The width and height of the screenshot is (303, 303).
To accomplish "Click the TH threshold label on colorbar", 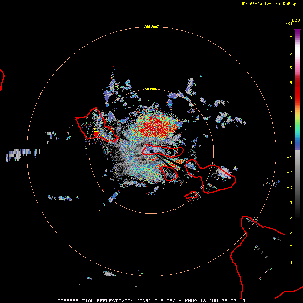I will 289,262.
